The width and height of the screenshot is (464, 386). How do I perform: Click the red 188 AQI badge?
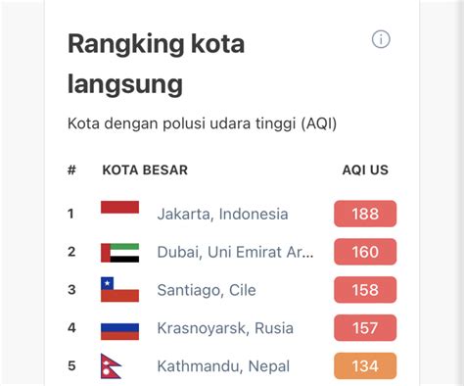click(x=365, y=214)
